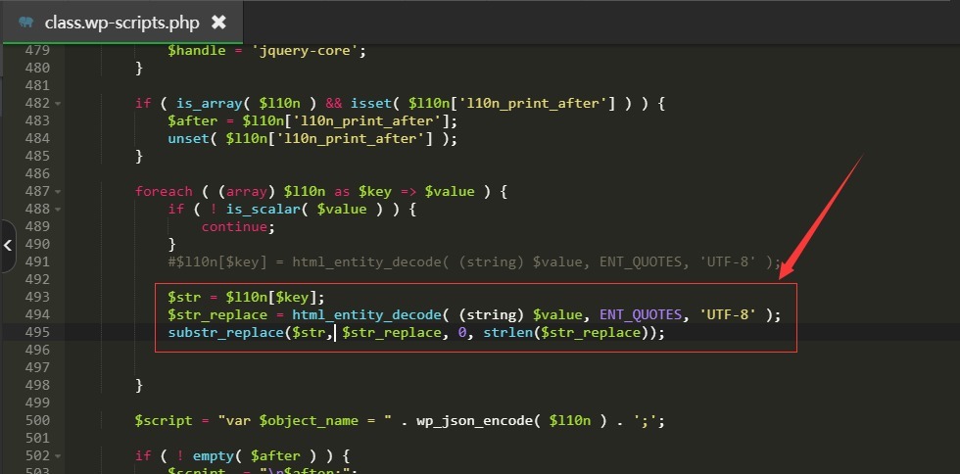This screenshot has height=474, width=960.
Task: Click $script variable on line 500
Action: [x=164, y=421]
